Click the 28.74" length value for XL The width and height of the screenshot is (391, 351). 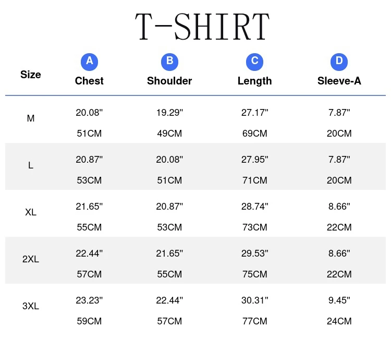pyautogui.click(x=254, y=206)
